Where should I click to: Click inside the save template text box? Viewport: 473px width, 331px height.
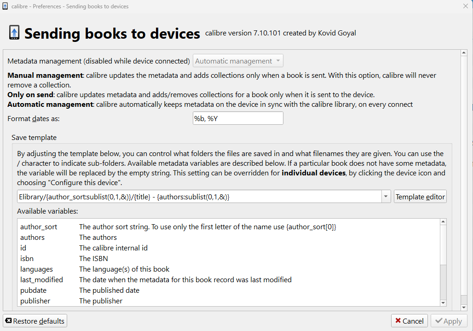point(198,197)
